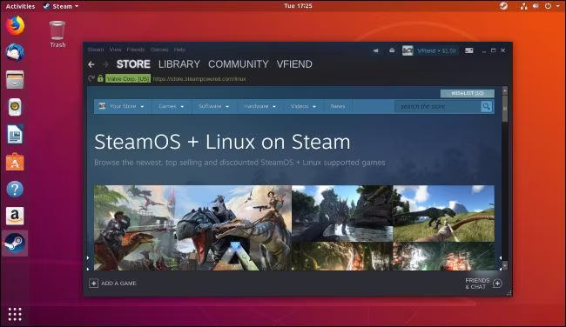Screen dimensions: 566x327
Task: Click the Friends & Chat plus icon
Action: (x=497, y=284)
